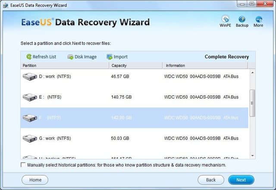Sort by Information column header

click(205, 66)
